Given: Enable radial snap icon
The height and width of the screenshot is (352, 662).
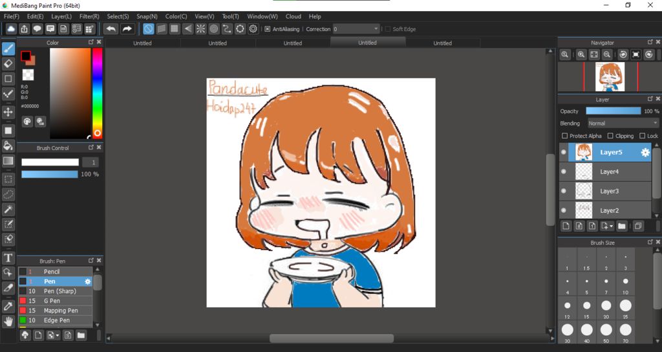Looking at the screenshot, I should tap(200, 28).
